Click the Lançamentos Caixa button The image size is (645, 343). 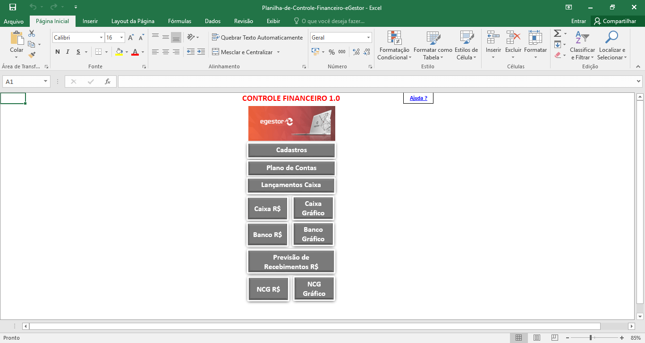291,185
